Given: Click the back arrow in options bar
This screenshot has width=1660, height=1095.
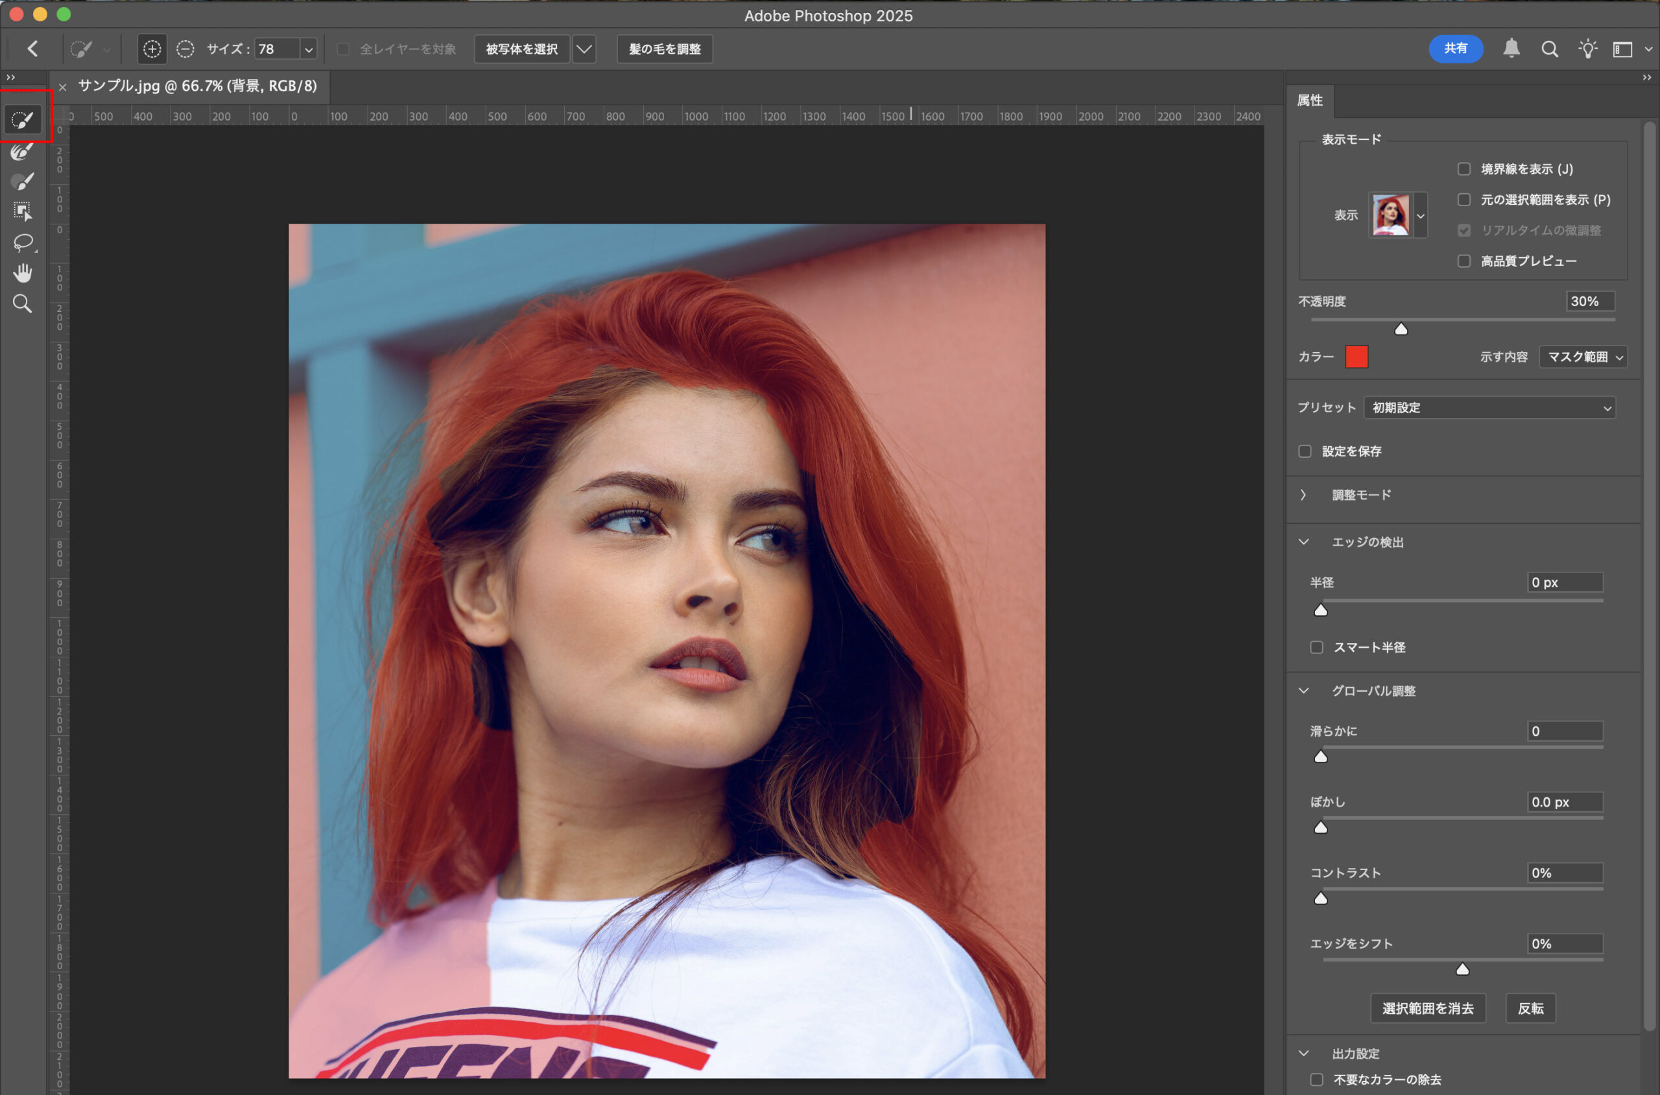Looking at the screenshot, I should coord(32,49).
